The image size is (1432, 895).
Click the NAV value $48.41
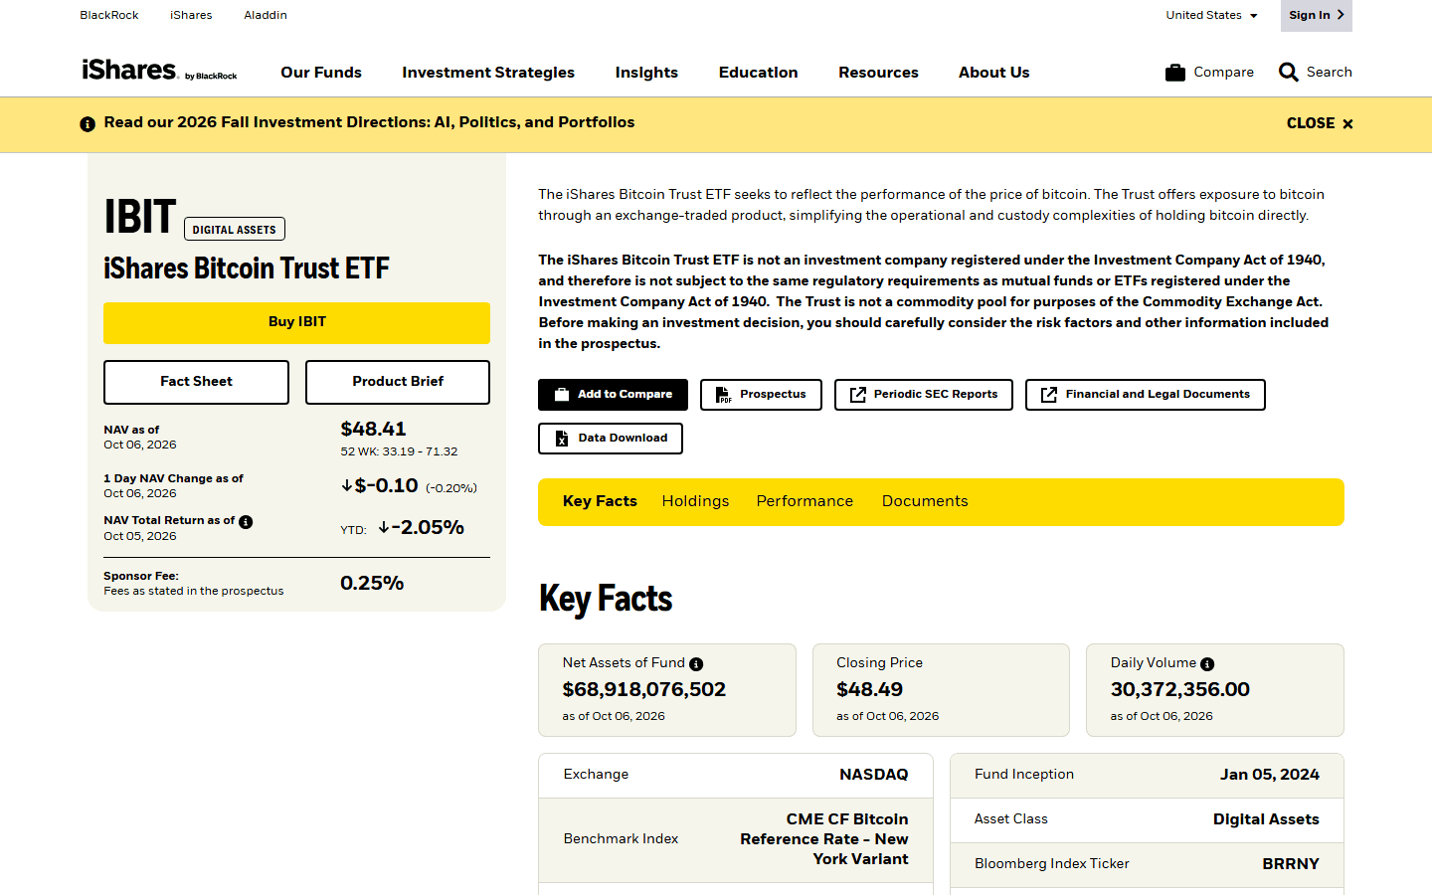pos(373,429)
